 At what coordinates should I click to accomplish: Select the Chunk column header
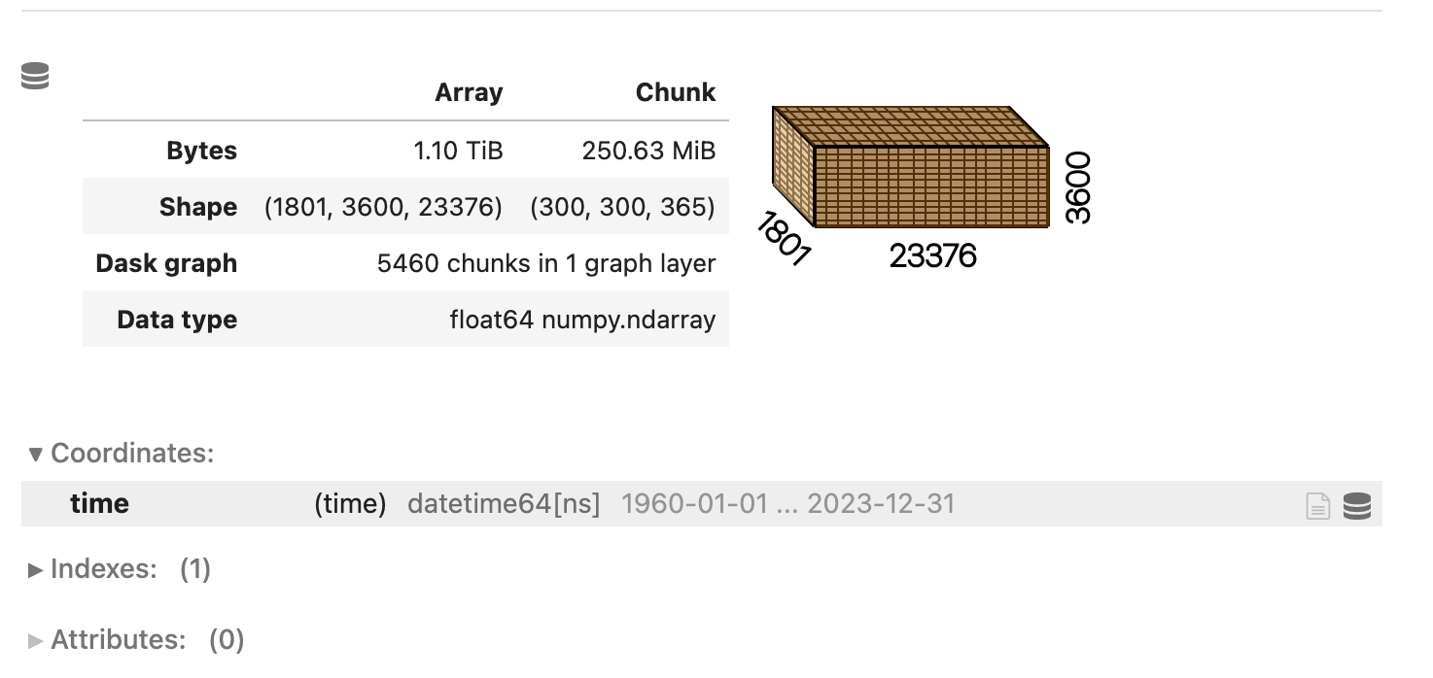click(x=676, y=92)
